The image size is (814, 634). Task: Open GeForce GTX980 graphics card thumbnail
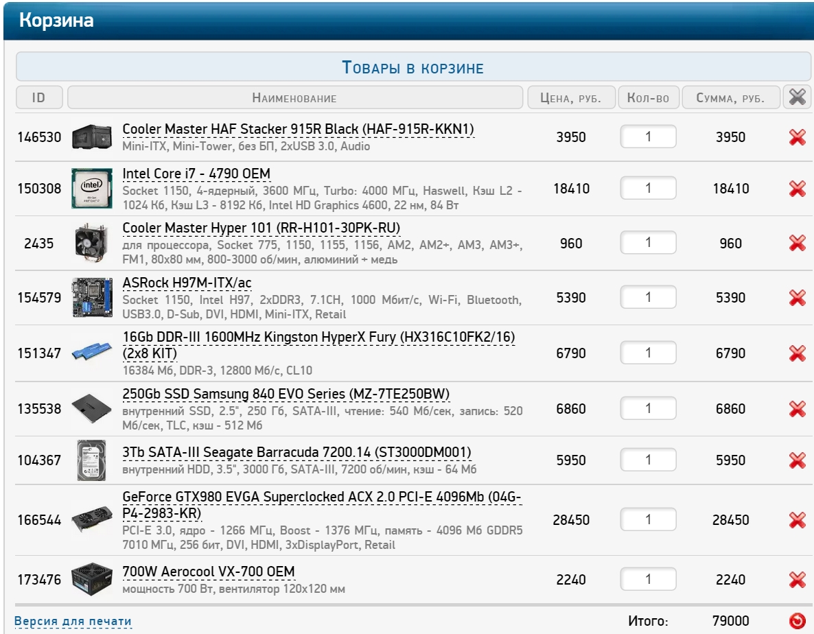(x=92, y=519)
